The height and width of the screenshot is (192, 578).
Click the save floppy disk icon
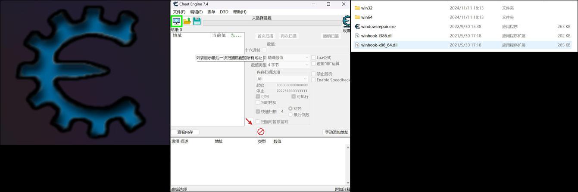point(197,21)
